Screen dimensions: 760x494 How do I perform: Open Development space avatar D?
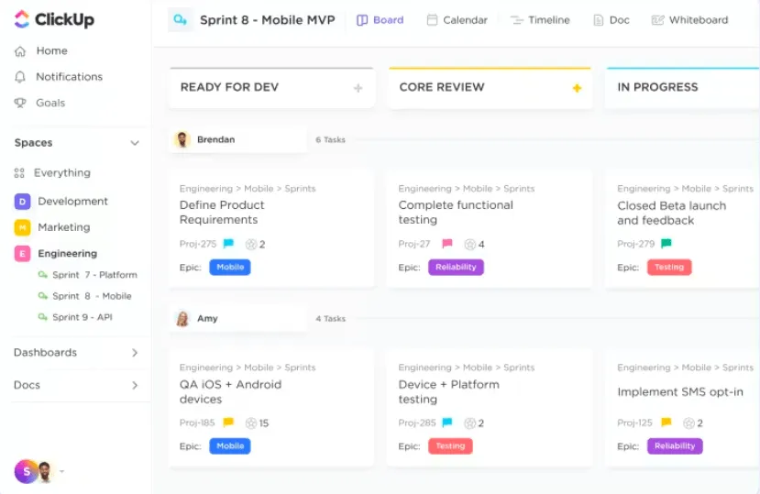(22, 202)
